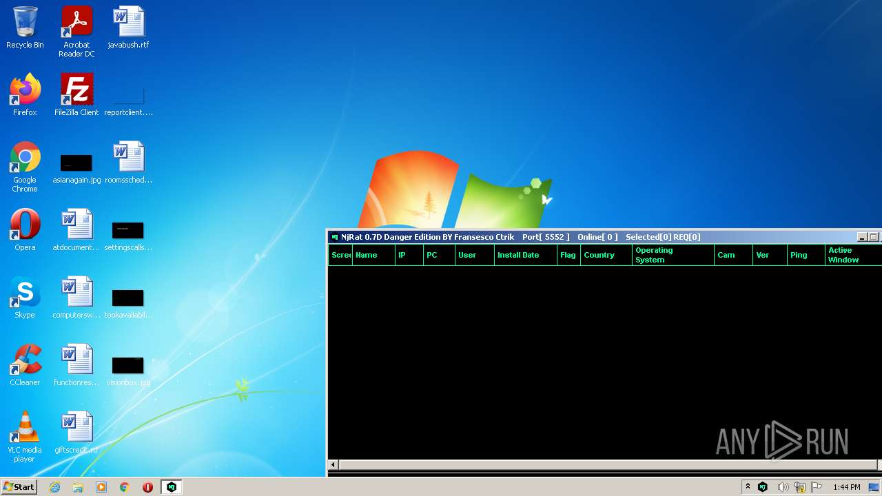This screenshot has height=496, width=882.
Task: Select the javabush.rtf document icon
Action: [x=128, y=28]
